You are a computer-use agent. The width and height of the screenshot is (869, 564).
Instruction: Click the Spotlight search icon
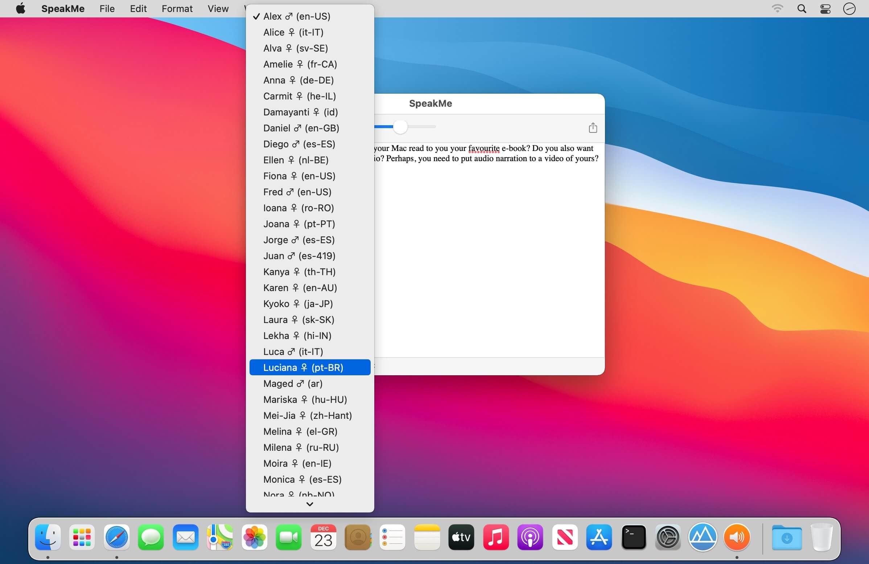[x=802, y=9]
